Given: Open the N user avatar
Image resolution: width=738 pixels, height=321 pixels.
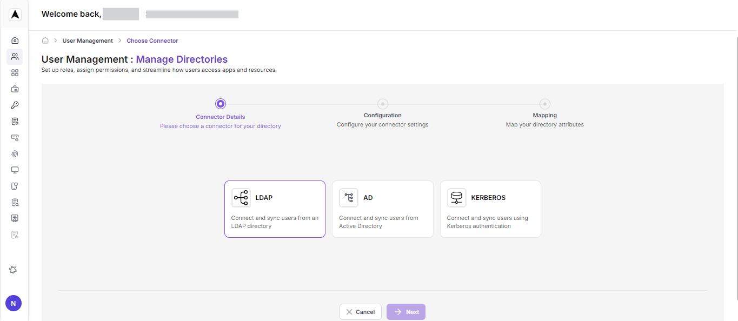Looking at the screenshot, I should click(13, 303).
